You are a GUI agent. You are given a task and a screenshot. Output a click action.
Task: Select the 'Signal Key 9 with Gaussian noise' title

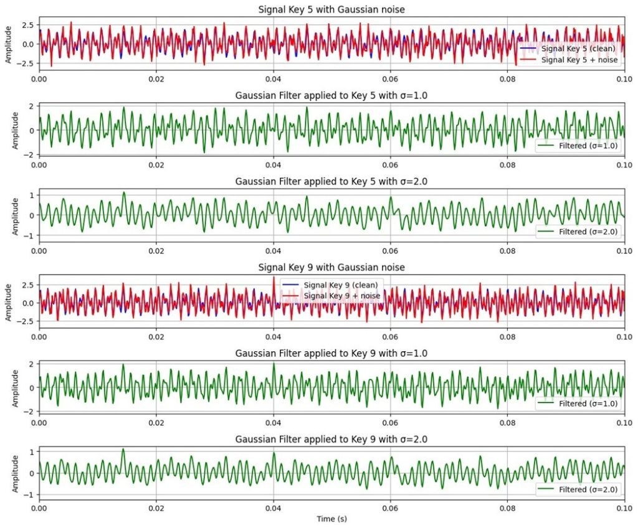click(x=331, y=268)
